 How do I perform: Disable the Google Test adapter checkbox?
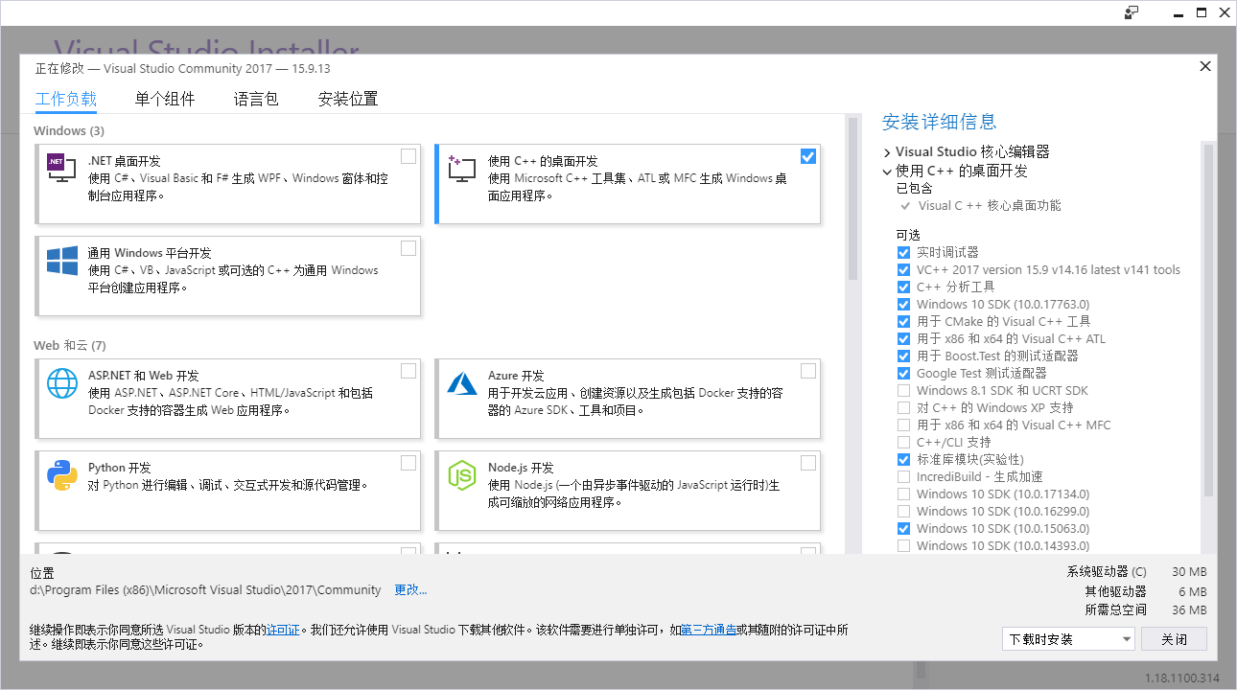click(903, 374)
